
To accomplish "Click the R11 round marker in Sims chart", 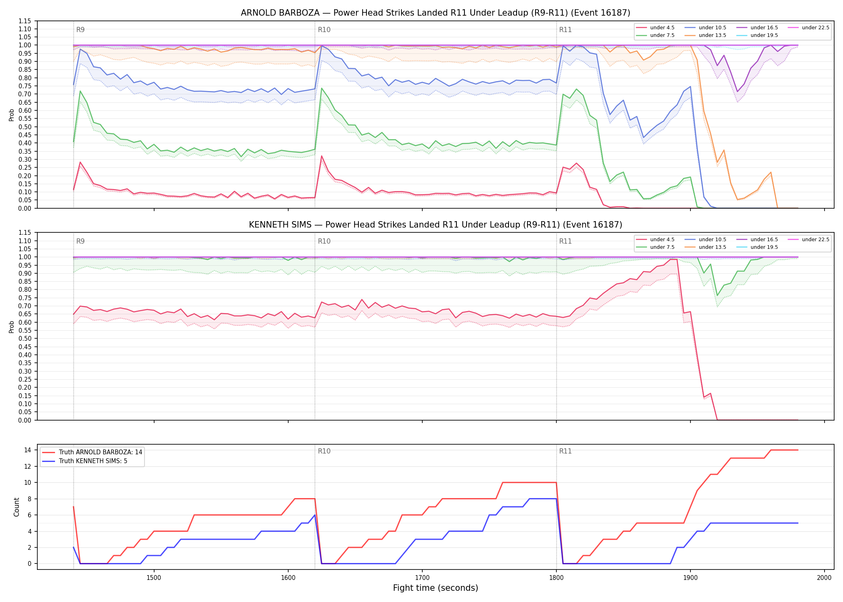I will [565, 241].
